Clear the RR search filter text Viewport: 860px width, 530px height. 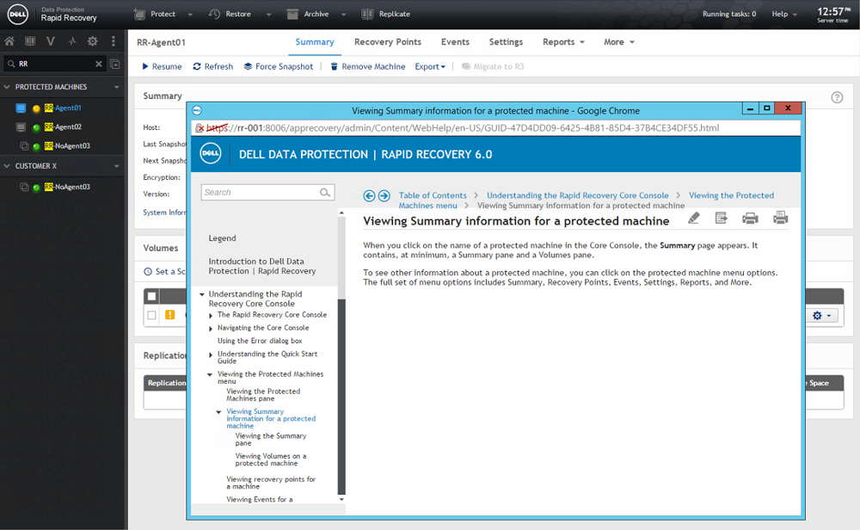[99, 64]
